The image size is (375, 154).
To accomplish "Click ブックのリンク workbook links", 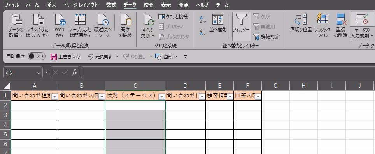I will pos(174,37).
